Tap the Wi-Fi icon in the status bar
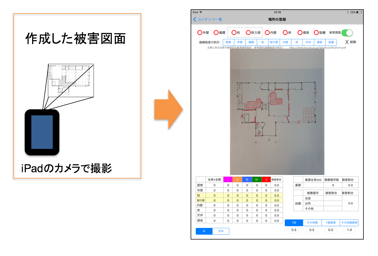 click(x=201, y=12)
